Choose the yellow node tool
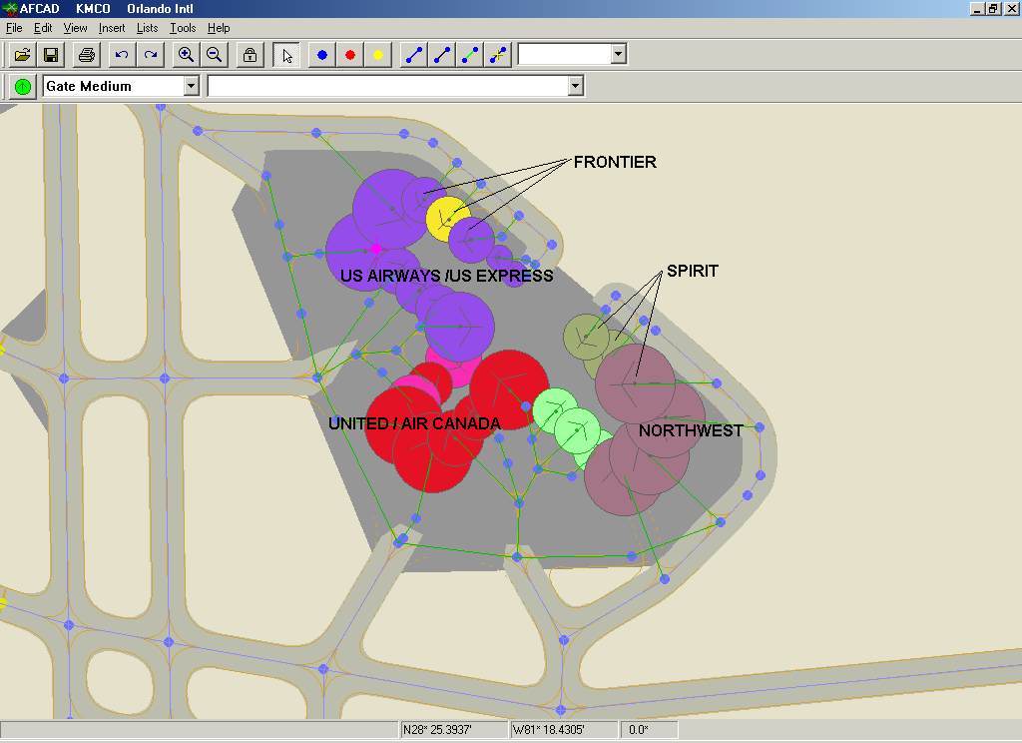The image size is (1022, 743). [x=378, y=55]
